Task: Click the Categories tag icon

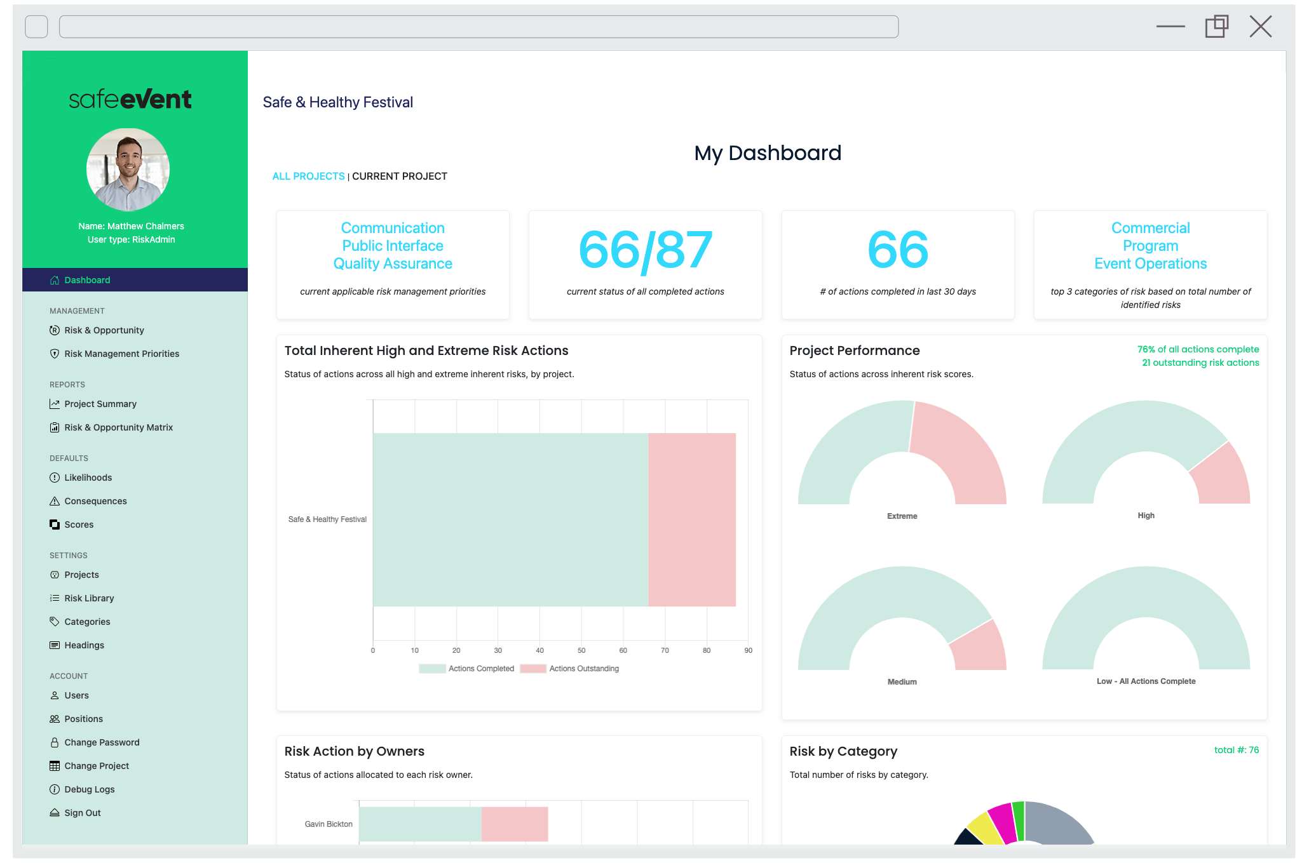Action: point(55,622)
